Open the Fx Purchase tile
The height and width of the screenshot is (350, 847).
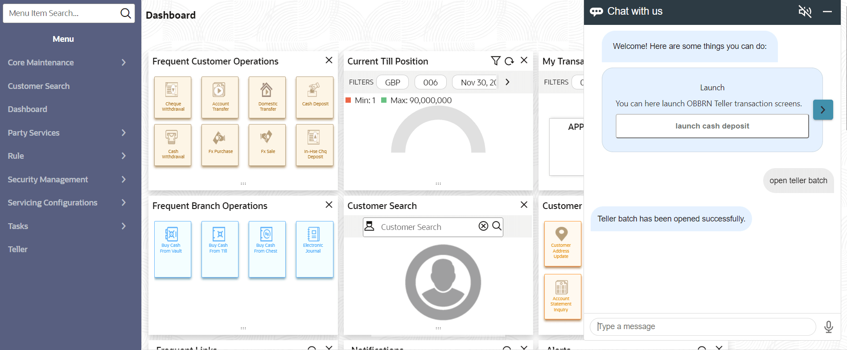[220, 145]
